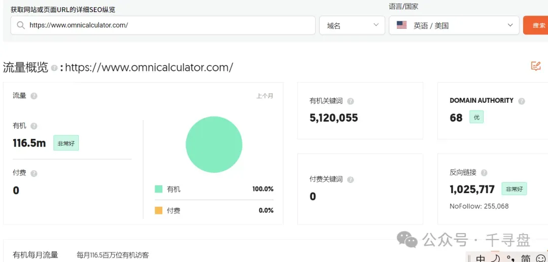548x262 pixels.
Task: Click the green traffic pie chart
Action: (214, 144)
